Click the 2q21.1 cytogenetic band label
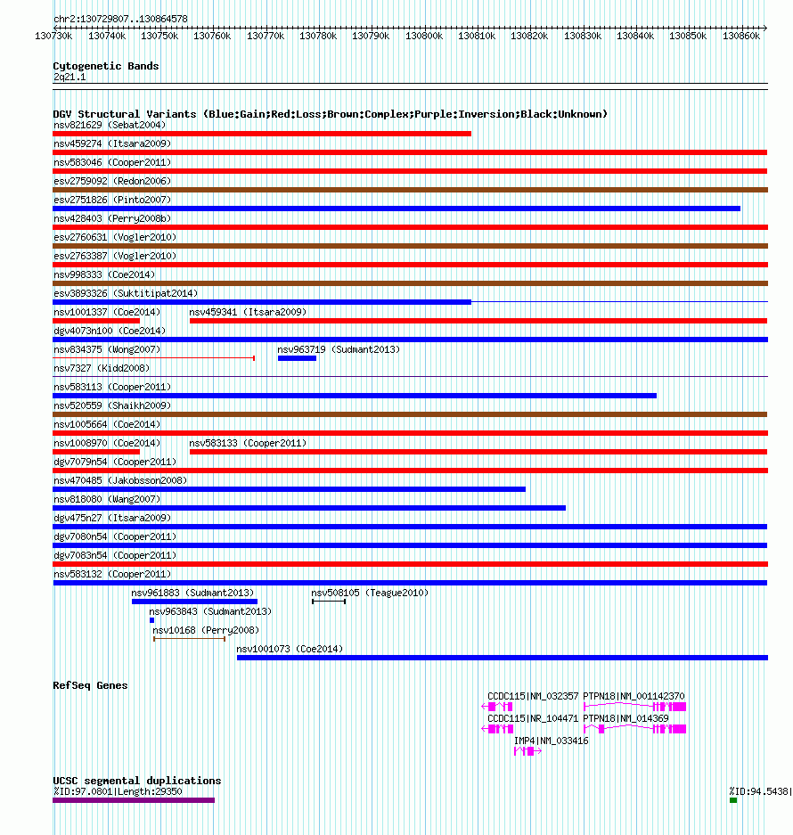This screenshot has width=793, height=835. click(x=69, y=77)
